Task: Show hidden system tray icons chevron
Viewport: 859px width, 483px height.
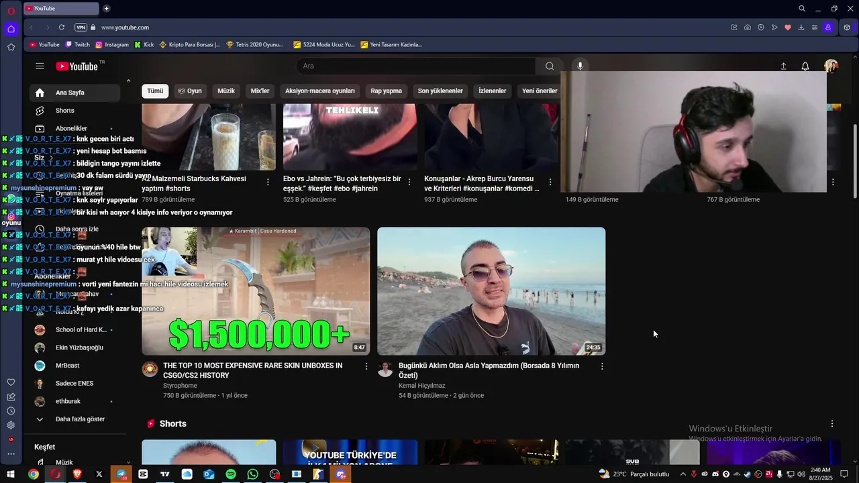Action: click(x=683, y=474)
